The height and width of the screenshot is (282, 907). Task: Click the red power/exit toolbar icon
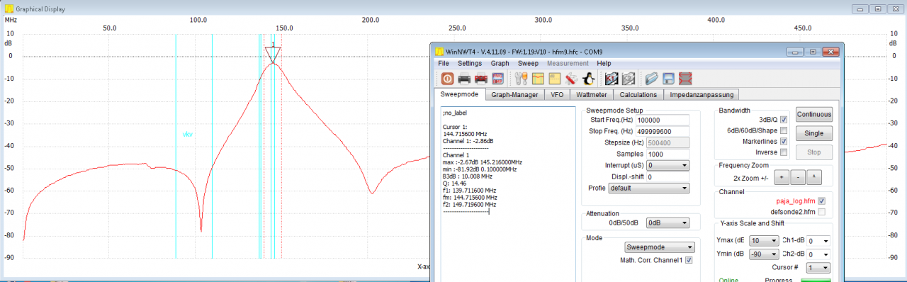tap(447, 79)
